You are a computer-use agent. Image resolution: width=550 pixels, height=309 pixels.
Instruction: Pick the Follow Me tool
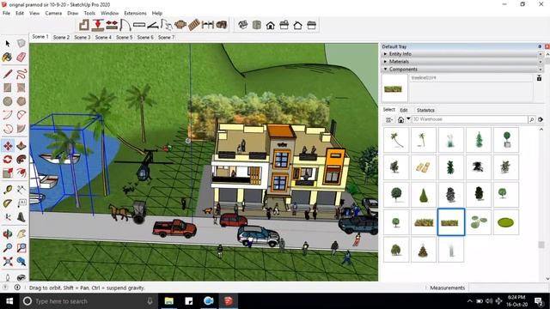[x=21, y=160]
